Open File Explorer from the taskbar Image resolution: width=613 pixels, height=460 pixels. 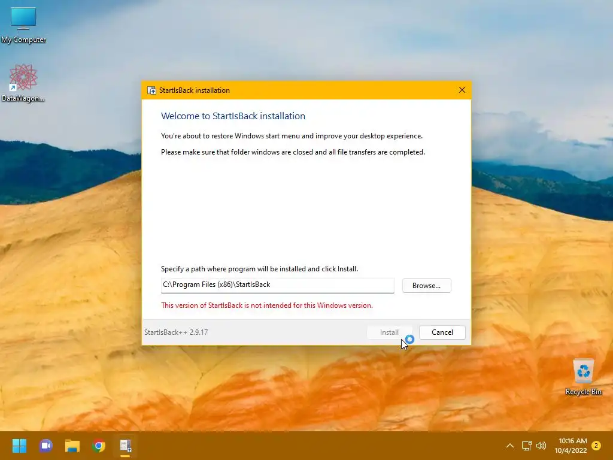tap(72, 446)
